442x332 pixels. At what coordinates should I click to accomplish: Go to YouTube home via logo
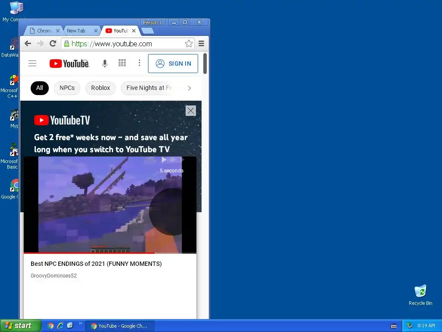69,64
